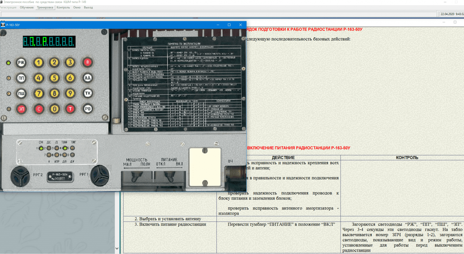The height and width of the screenshot is (254, 464).
Task: Maximize the background document window
Action: pos(455,22)
